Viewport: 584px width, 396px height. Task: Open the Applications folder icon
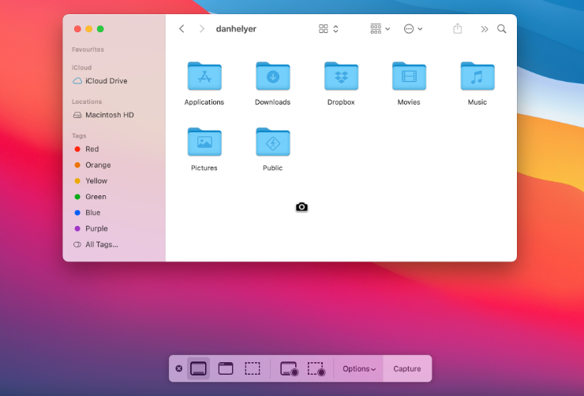coord(204,76)
